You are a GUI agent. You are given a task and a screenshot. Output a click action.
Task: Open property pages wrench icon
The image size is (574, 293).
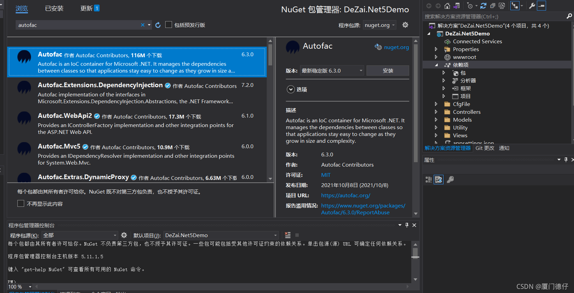click(450, 180)
